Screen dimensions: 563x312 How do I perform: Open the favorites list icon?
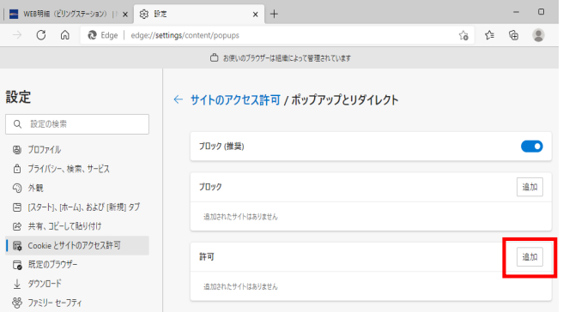point(489,35)
